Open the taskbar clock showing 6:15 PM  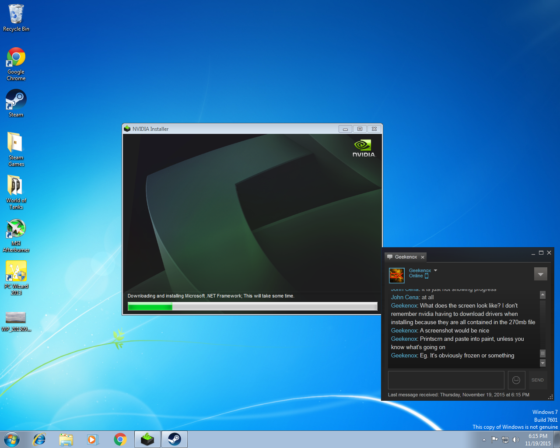point(538,440)
